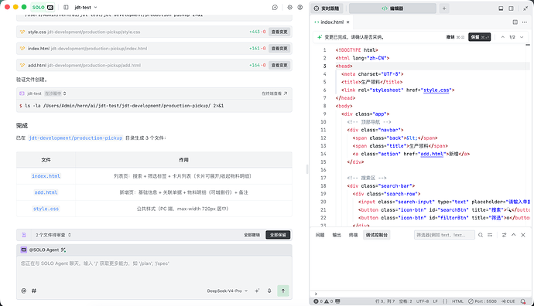Open the command in terminal link

tap(274, 93)
